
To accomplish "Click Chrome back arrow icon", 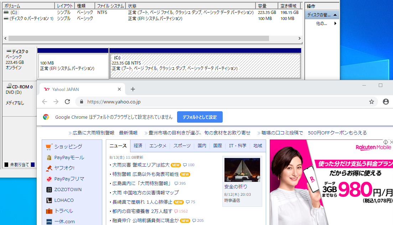I will click(x=45, y=102).
